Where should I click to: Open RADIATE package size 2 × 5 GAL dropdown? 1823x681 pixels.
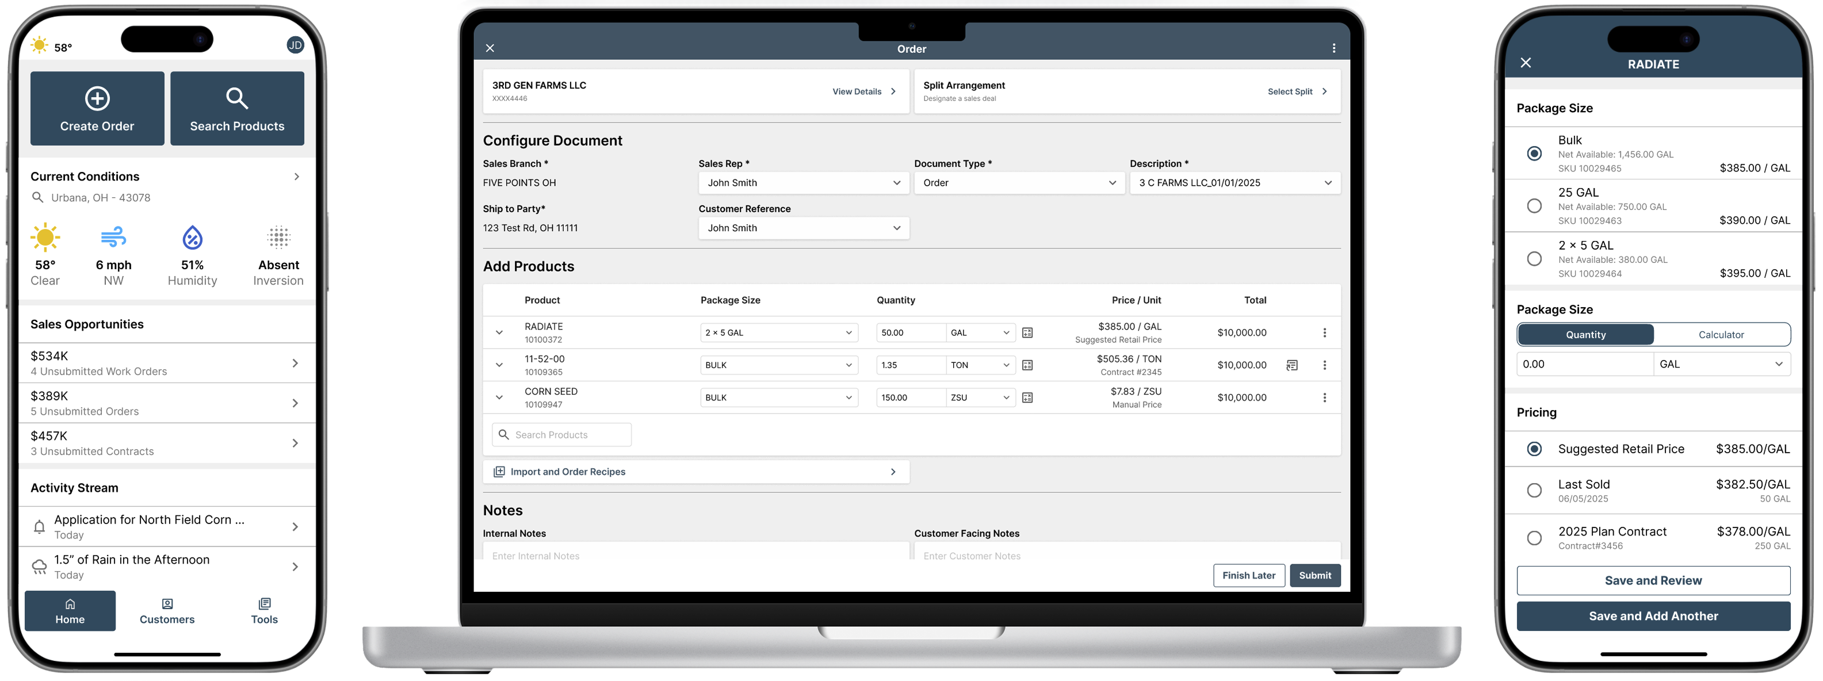[779, 332]
